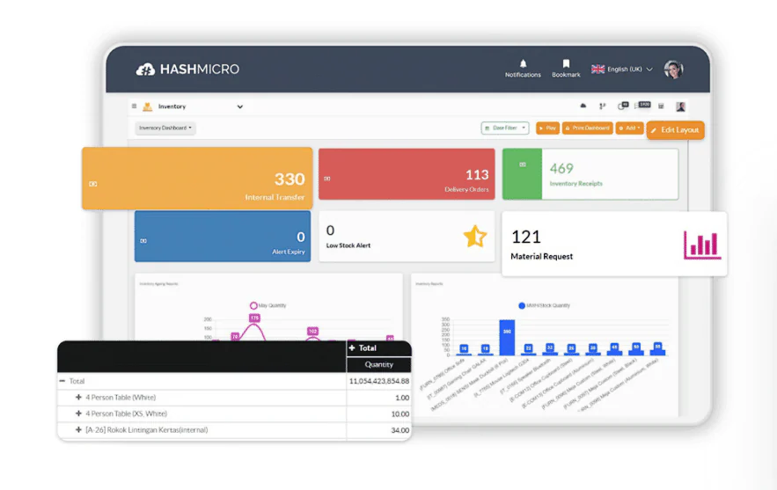The width and height of the screenshot is (777, 490).
Task: Click the tallest blue bar in chart
Action: click(x=507, y=338)
